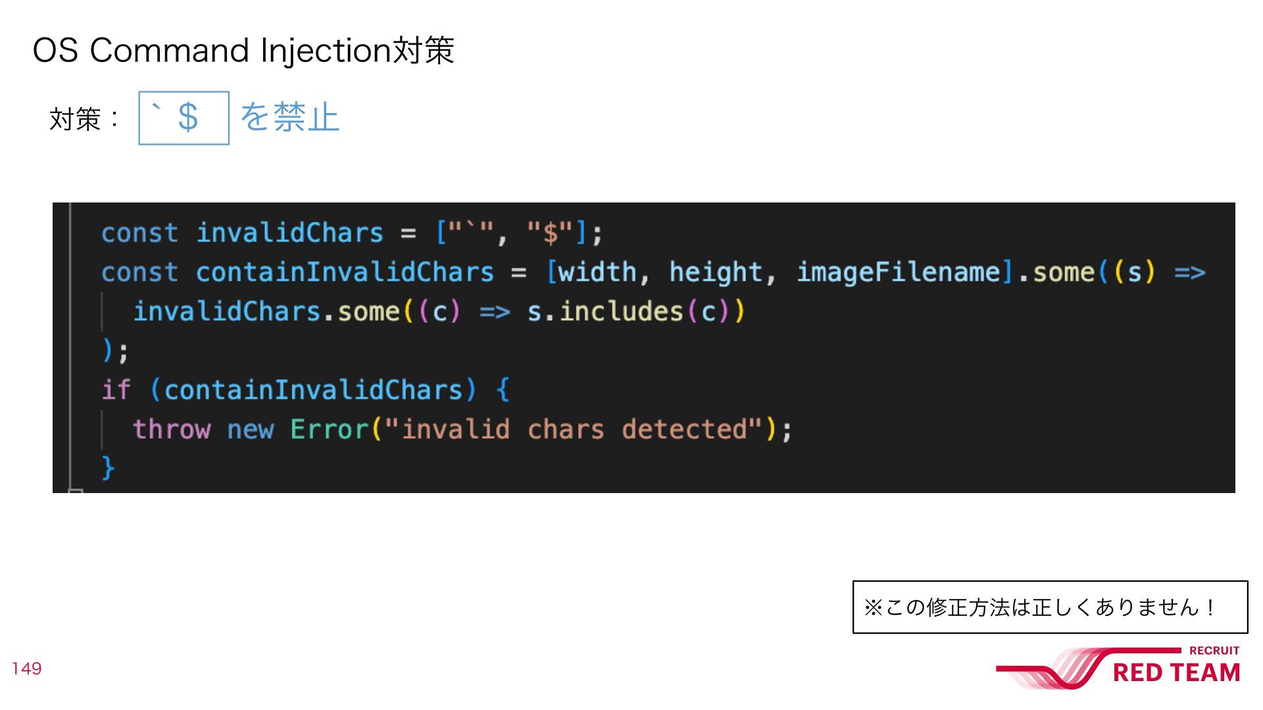Click the 対策： label
1263x710 pixels.
tap(85, 119)
